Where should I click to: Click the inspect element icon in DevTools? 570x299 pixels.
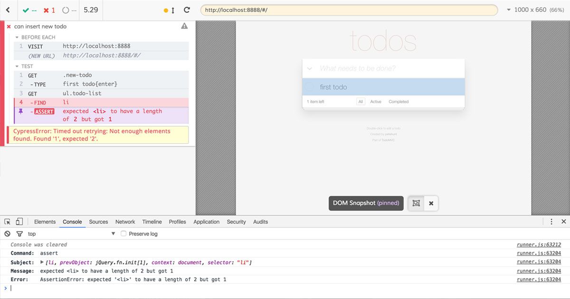8,222
